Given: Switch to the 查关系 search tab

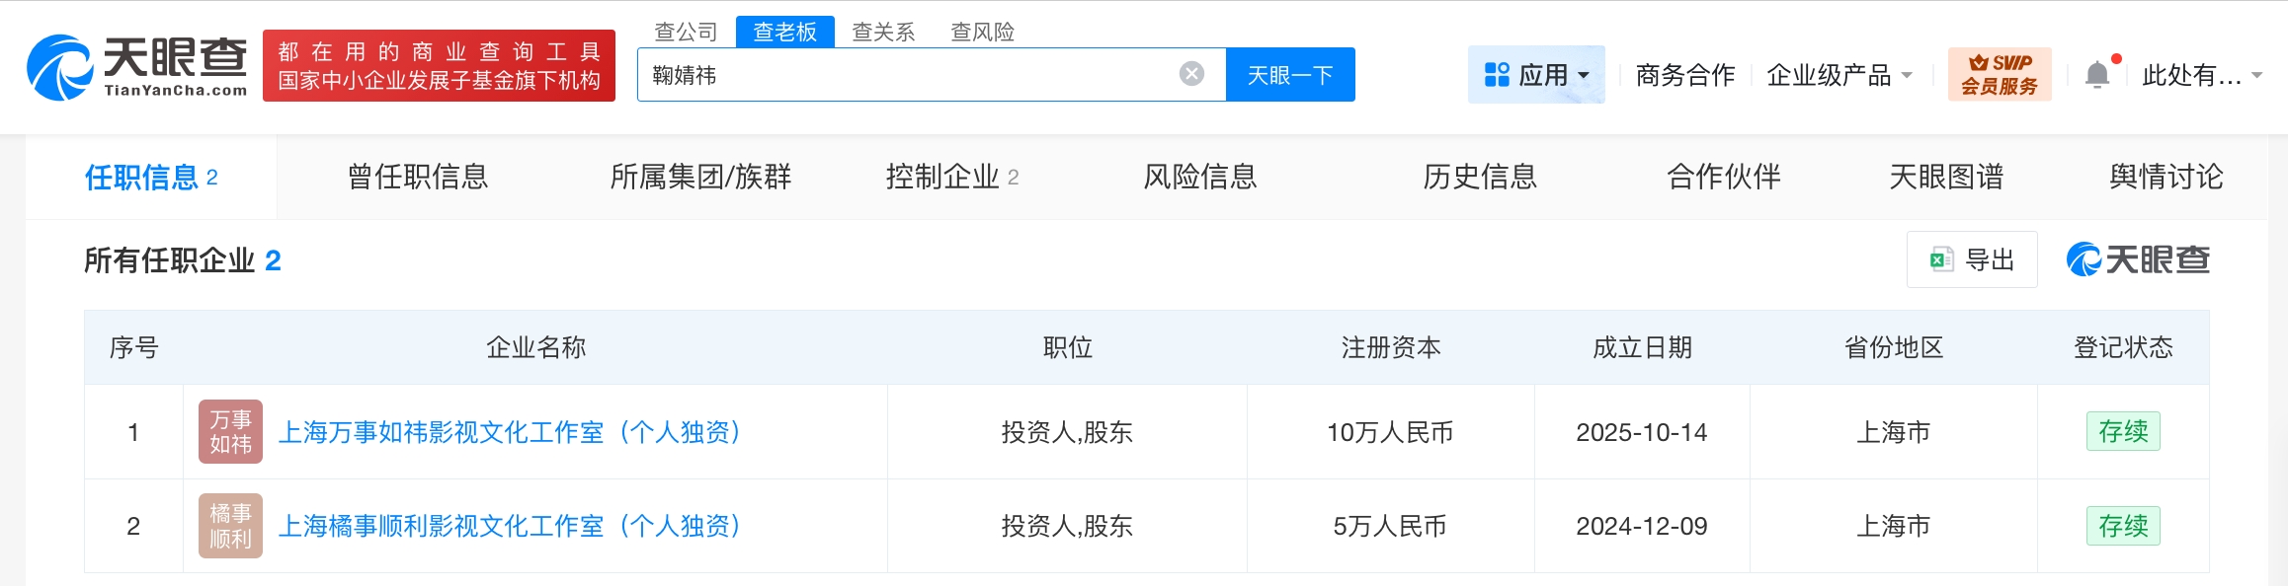Looking at the screenshot, I should click(x=883, y=32).
